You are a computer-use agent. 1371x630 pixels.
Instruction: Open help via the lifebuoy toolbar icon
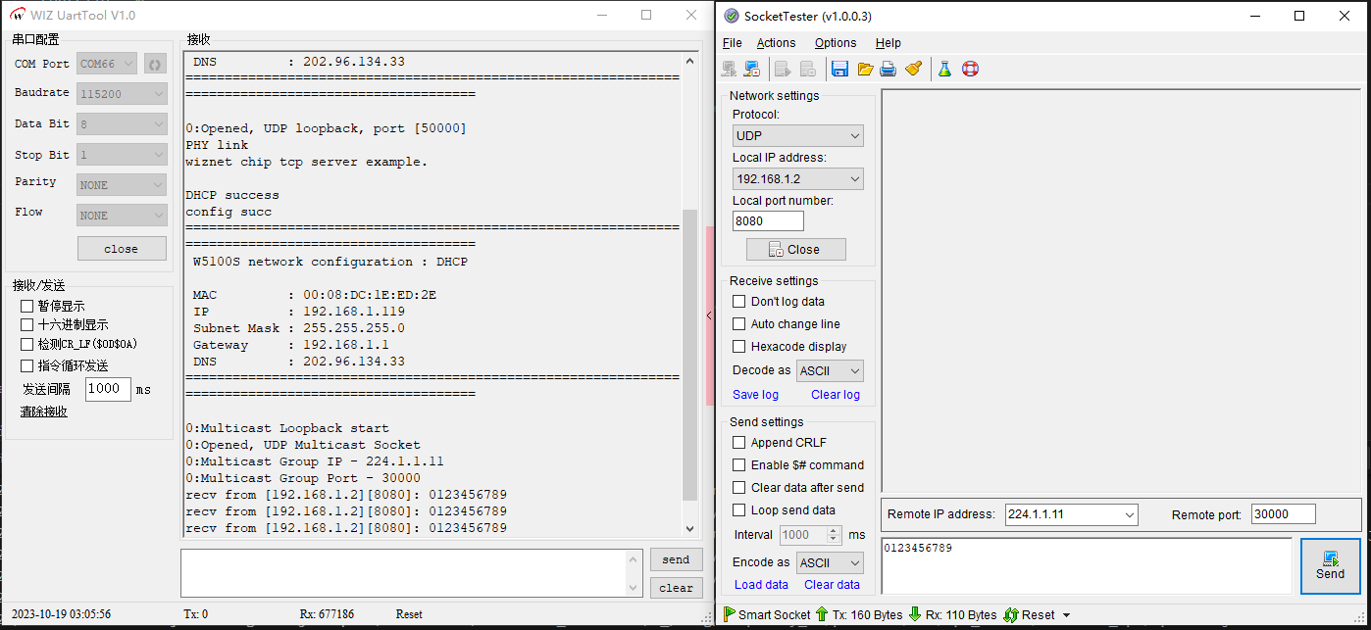pos(969,69)
